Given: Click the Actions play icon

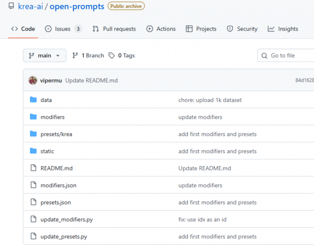Looking at the screenshot, I should click(x=149, y=29).
